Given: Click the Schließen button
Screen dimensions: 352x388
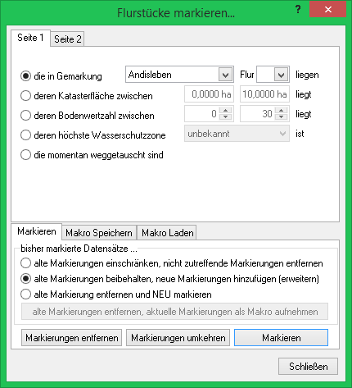Looking at the screenshot, I should tap(308, 367).
